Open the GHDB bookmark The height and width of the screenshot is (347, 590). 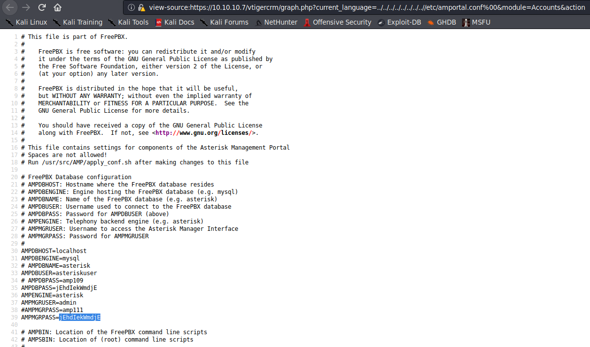[442, 22]
